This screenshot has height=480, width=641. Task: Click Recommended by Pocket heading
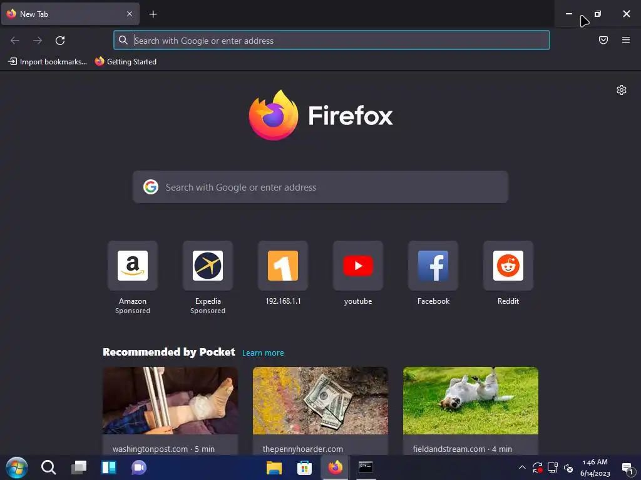click(169, 352)
